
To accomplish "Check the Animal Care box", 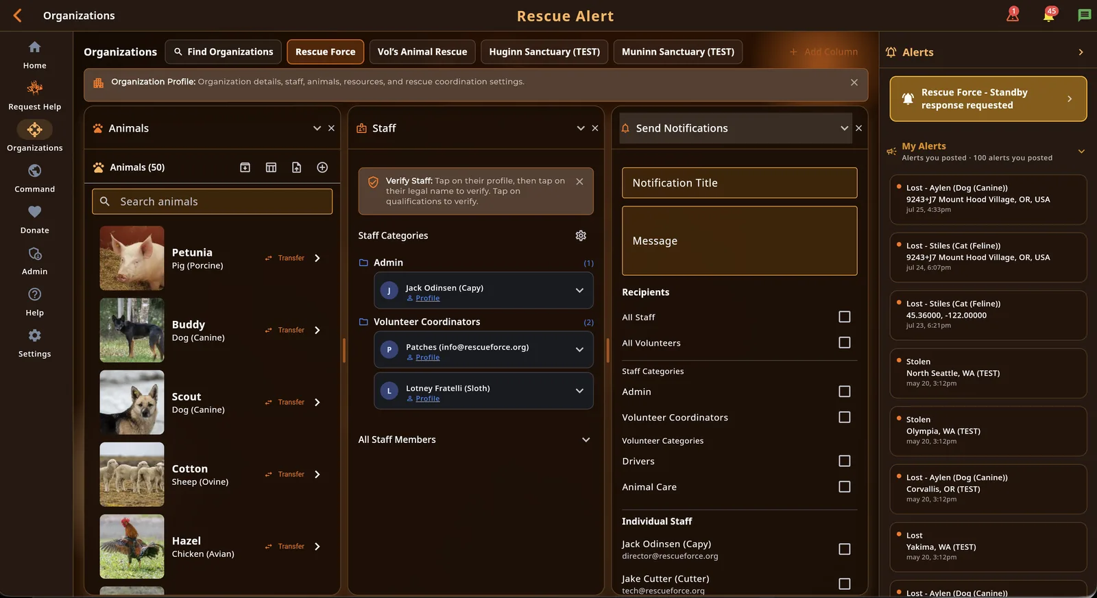I will [845, 486].
